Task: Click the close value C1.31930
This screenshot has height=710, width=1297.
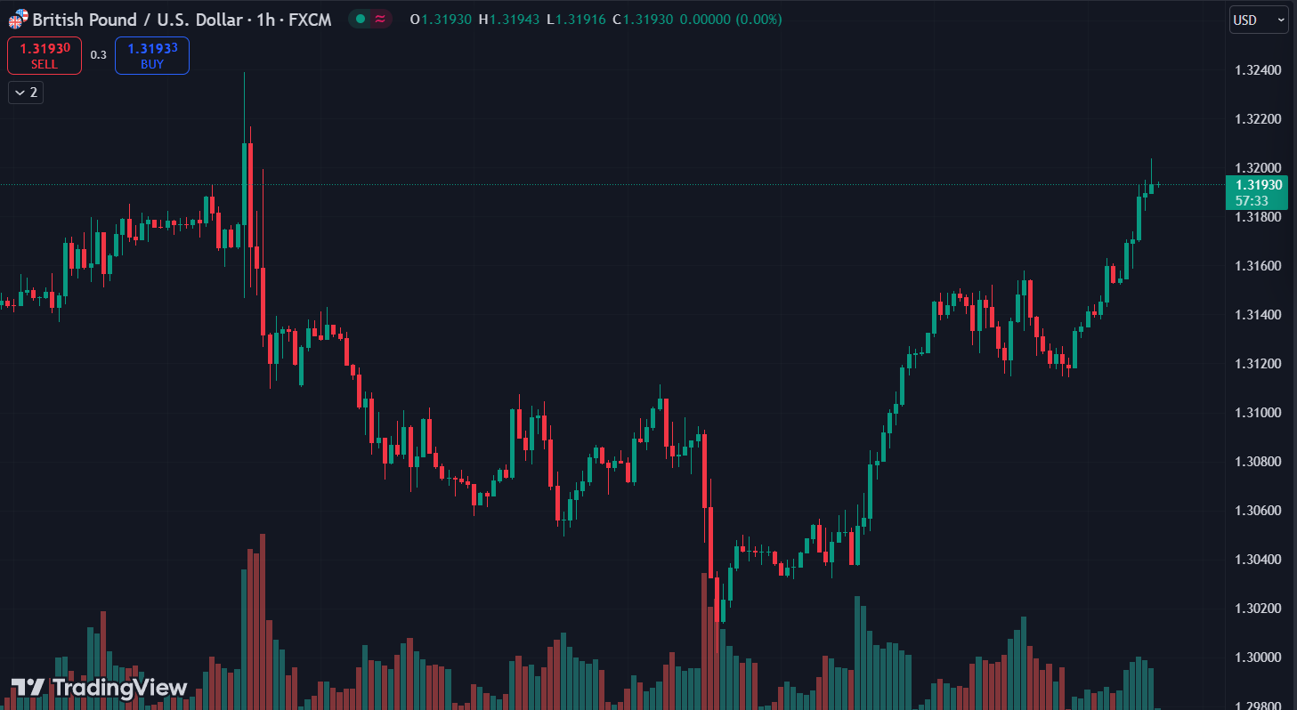Action: coord(643,19)
